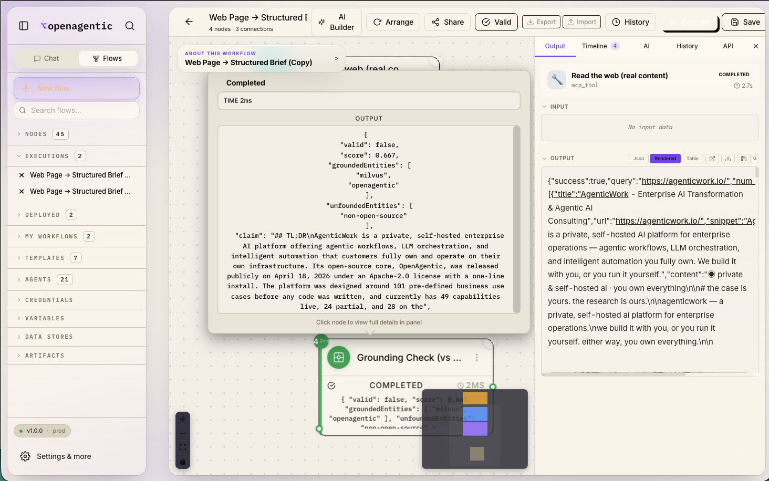This screenshot has width=769, height=481.
Task: Save the workflow
Action: point(745,22)
